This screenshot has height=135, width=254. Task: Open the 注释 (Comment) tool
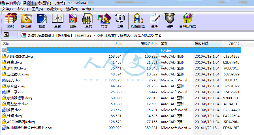pos(155,18)
